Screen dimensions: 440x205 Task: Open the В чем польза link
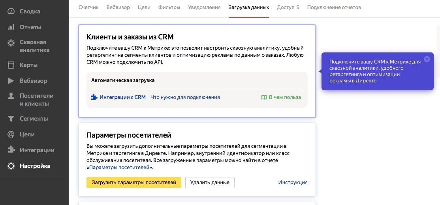pyautogui.click(x=281, y=97)
